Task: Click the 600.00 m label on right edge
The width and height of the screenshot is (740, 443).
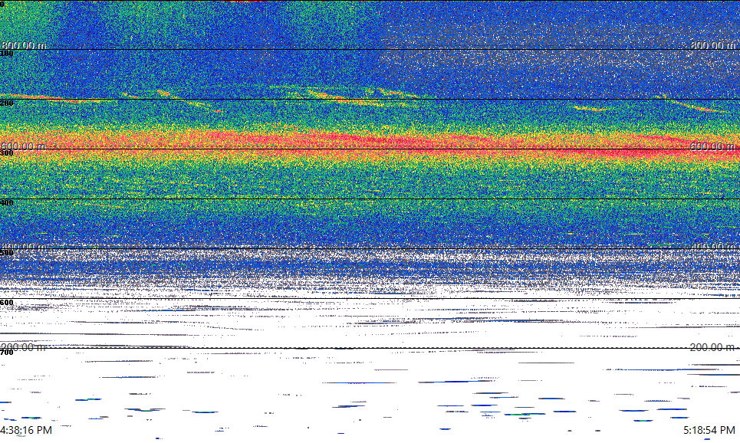Action: (712, 146)
